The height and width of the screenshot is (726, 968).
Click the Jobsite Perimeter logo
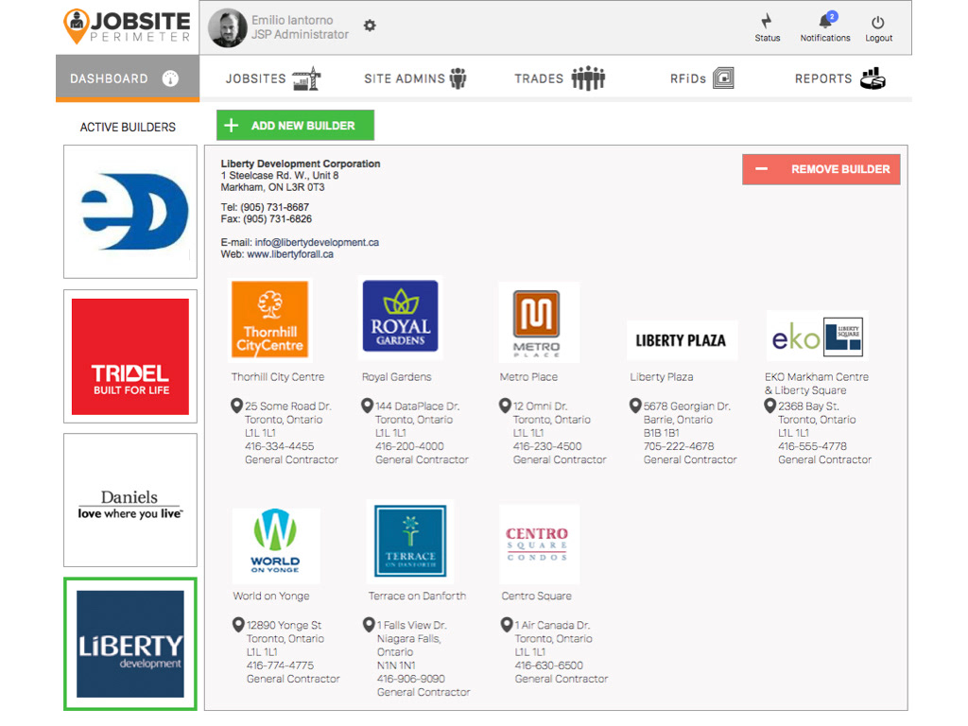click(x=128, y=26)
